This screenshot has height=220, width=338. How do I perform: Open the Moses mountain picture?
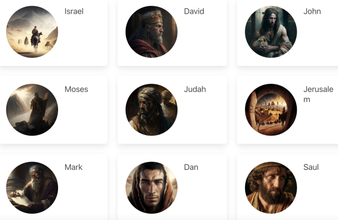pos(32,110)
